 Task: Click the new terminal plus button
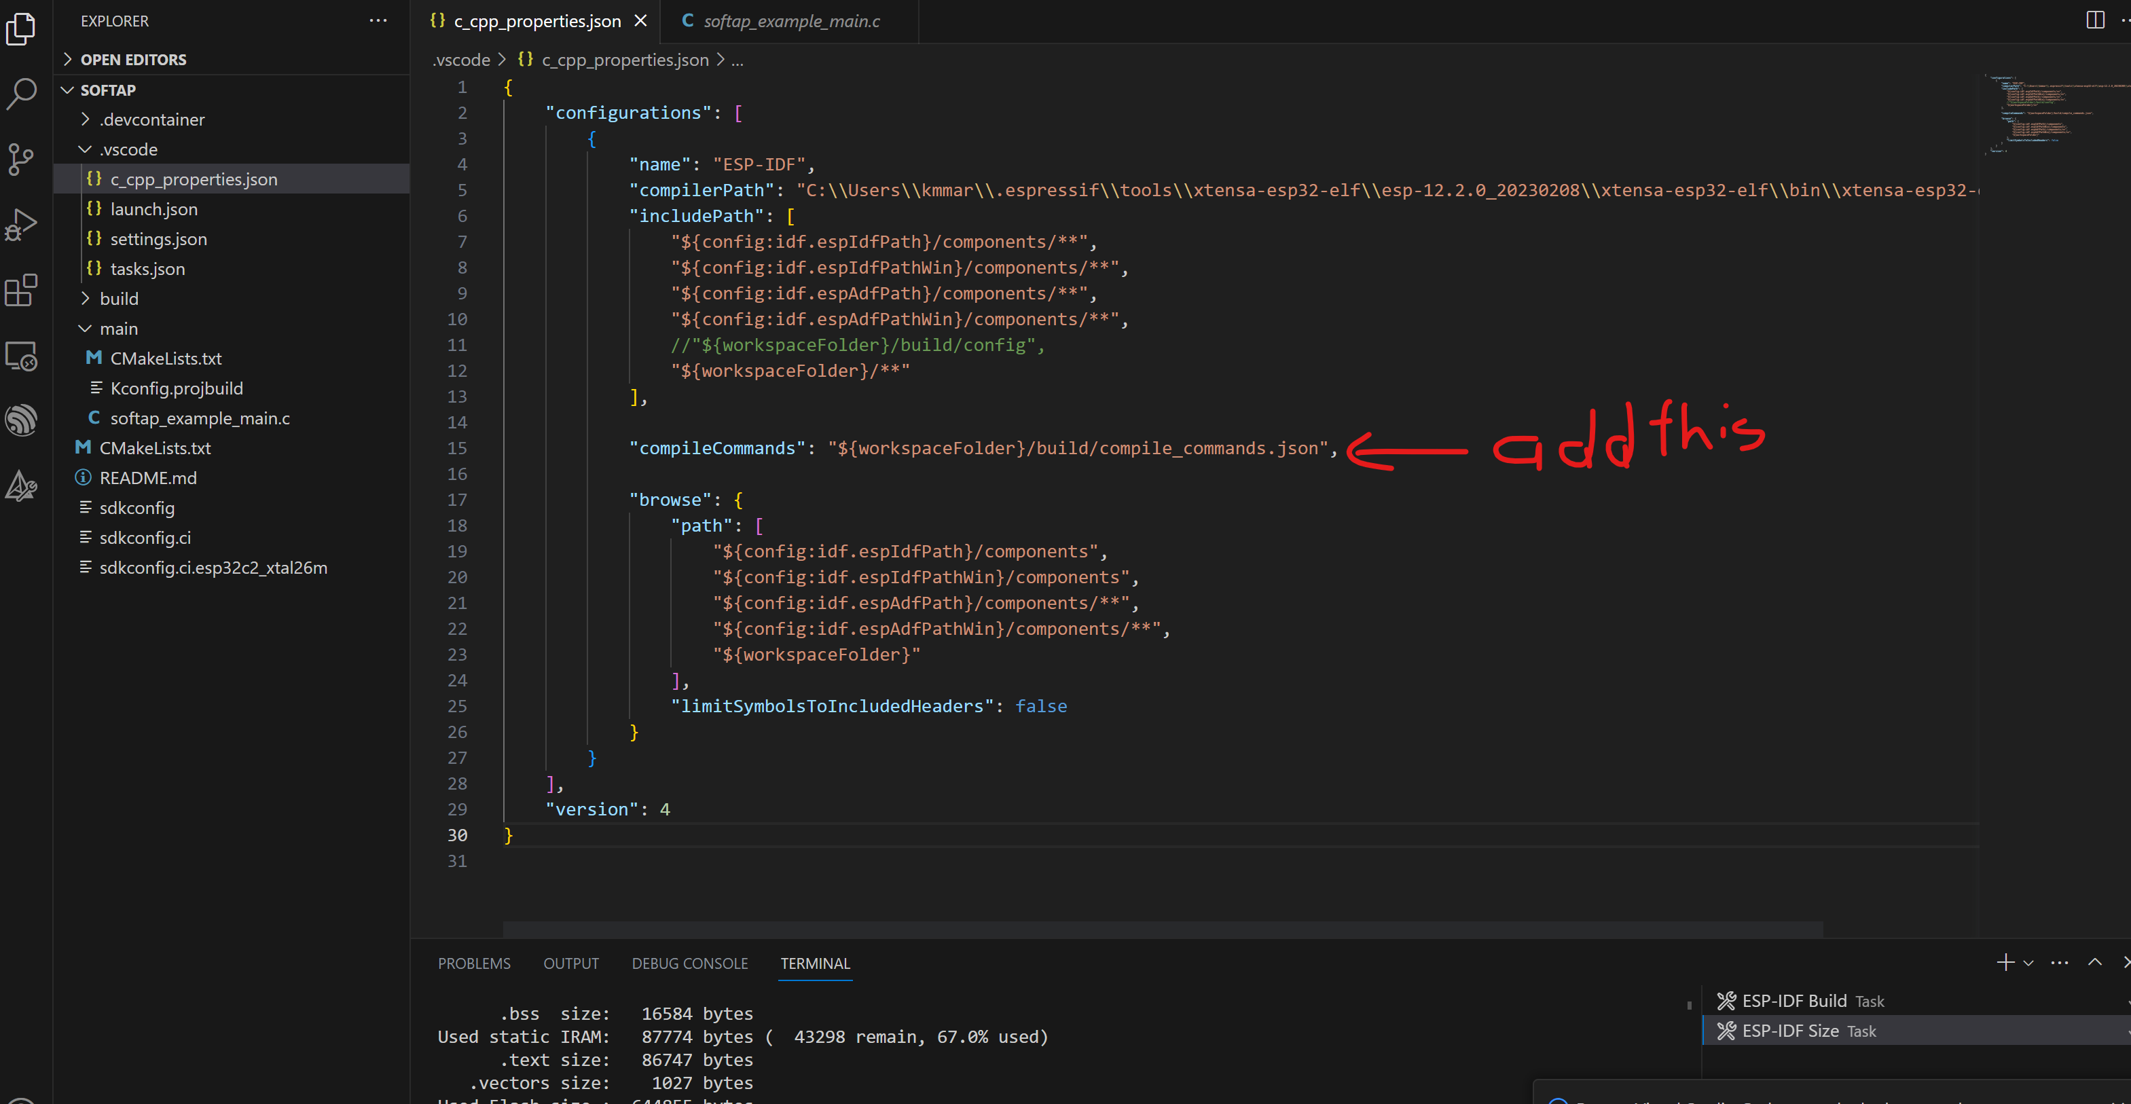2005,963
